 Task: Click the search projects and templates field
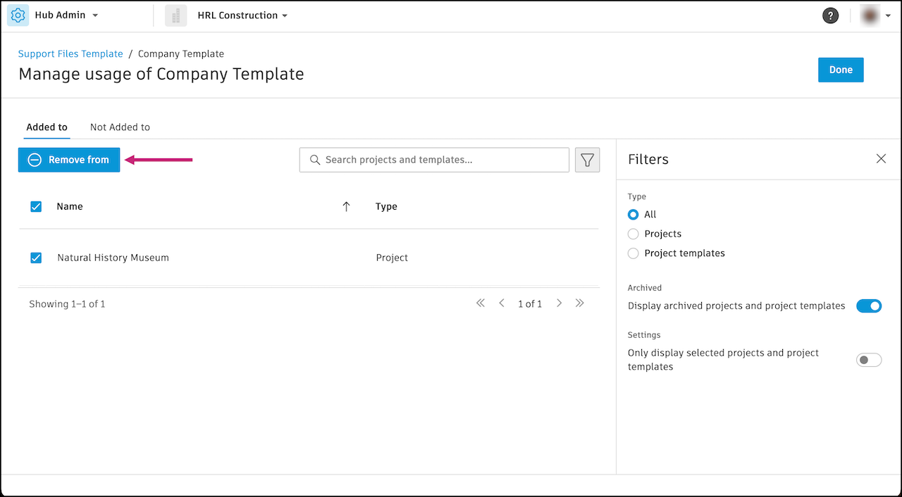point(434,160)
